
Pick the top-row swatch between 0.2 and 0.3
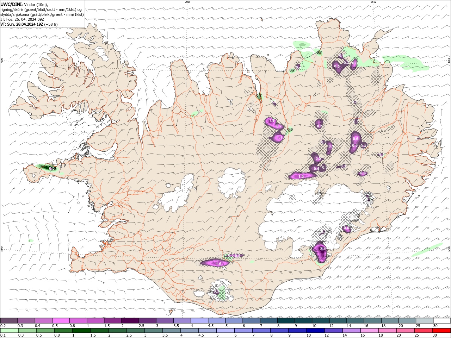coord(9,321)
